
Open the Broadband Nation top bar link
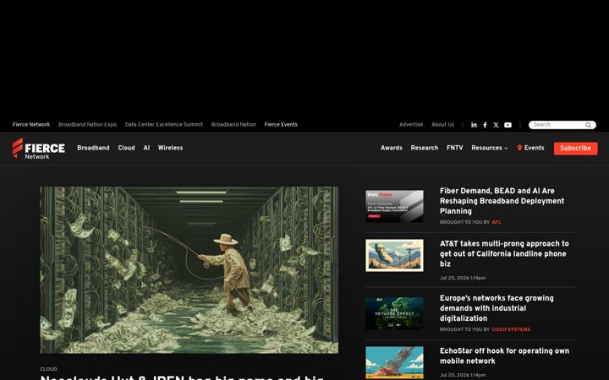tap(233, 124)
